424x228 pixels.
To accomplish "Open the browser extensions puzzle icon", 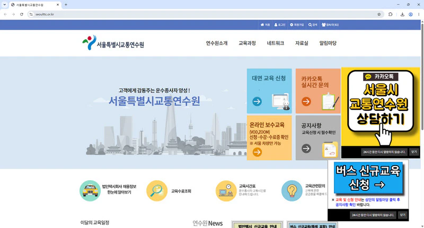I will (x=390, y=14).
